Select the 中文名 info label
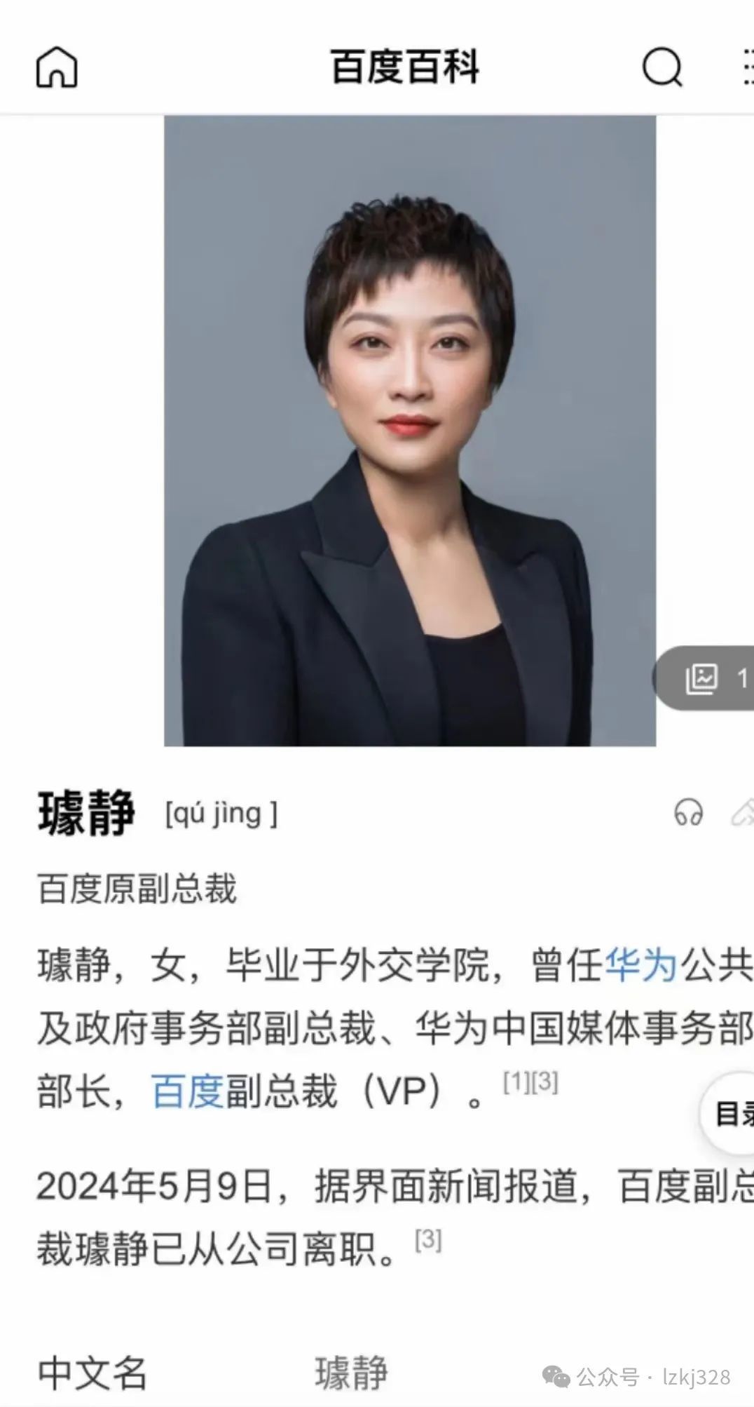754x1407 pixels. point(92,1373)
